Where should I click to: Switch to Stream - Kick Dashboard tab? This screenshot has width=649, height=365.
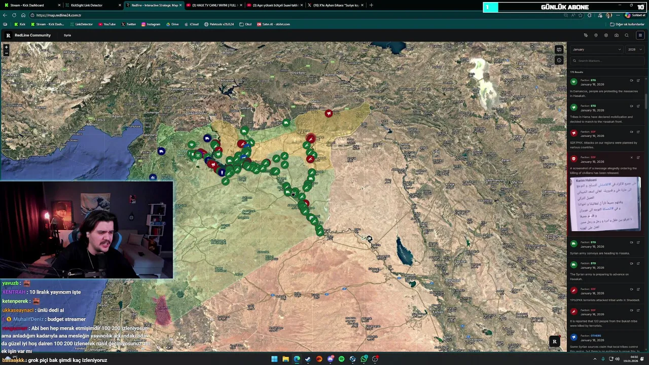pyautogui.click(x=31, y=5)
